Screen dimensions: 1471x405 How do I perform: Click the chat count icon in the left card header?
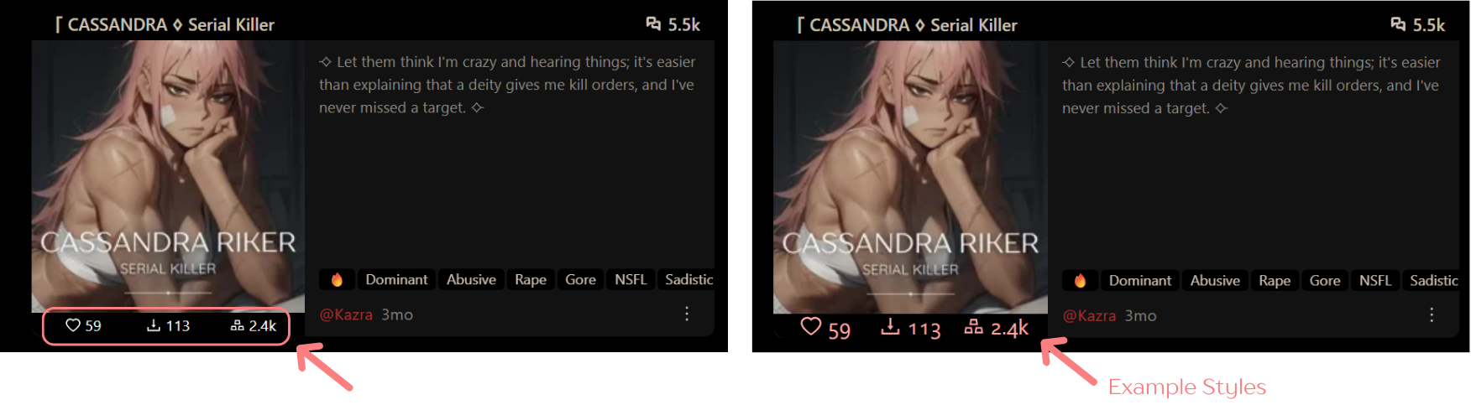[653, 23]
